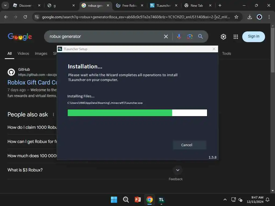Viewport: 275px width, 206px height.
Task: Reload the current page
Action: 25,17
